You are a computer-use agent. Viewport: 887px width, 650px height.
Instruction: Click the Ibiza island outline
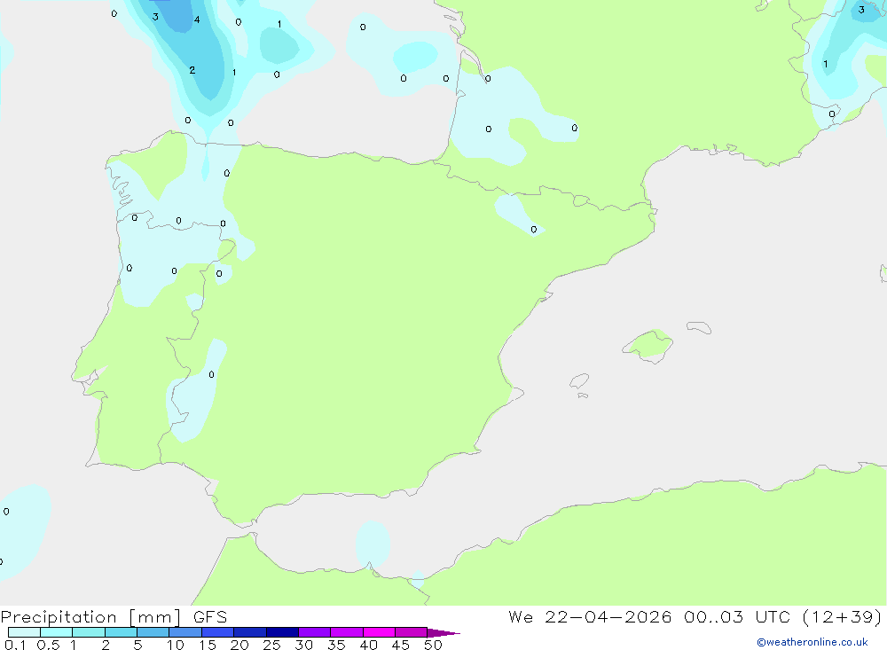coord(579,381)
